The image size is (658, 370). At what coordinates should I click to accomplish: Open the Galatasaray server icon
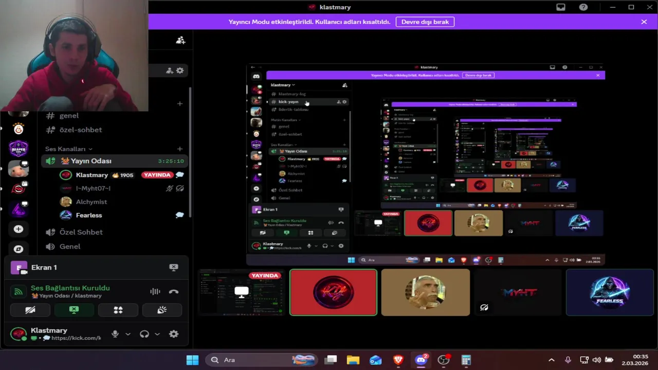point(19,129)
